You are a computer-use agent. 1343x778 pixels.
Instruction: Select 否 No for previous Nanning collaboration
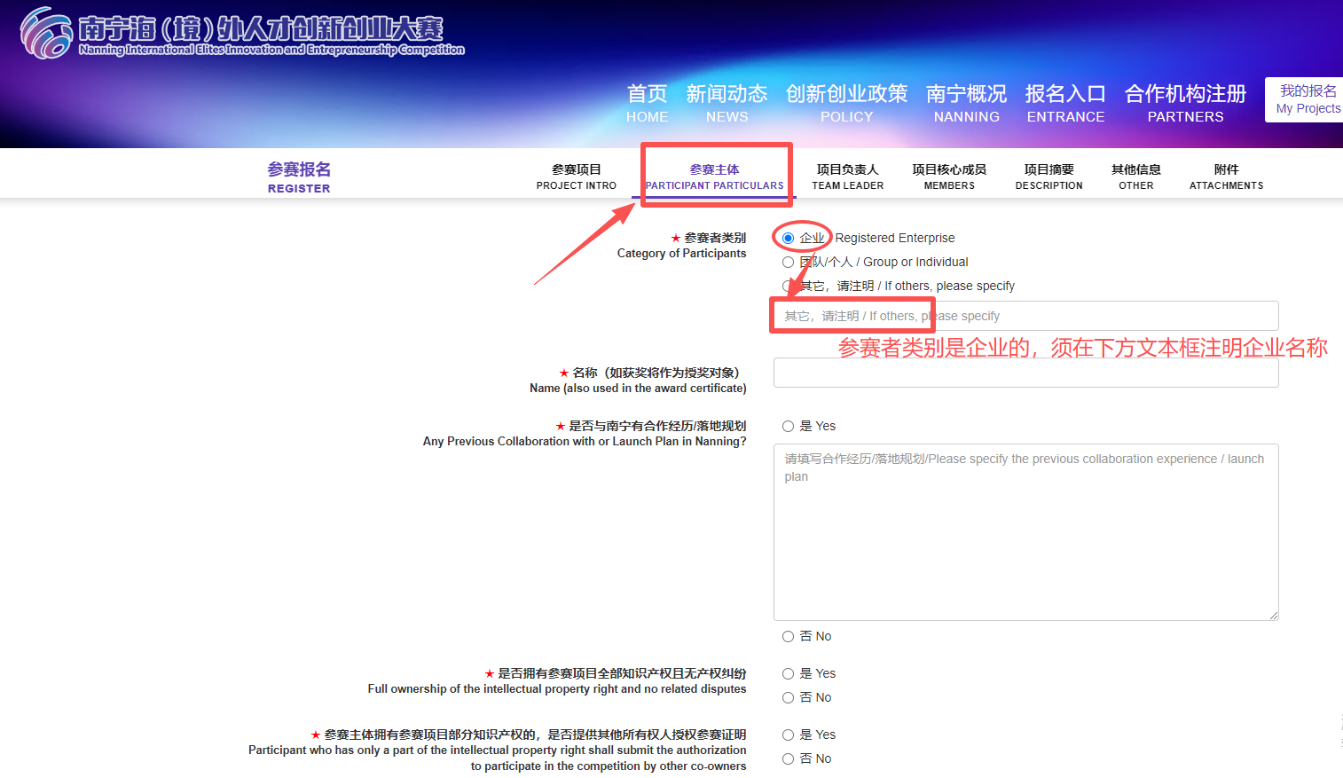[788, 636]
